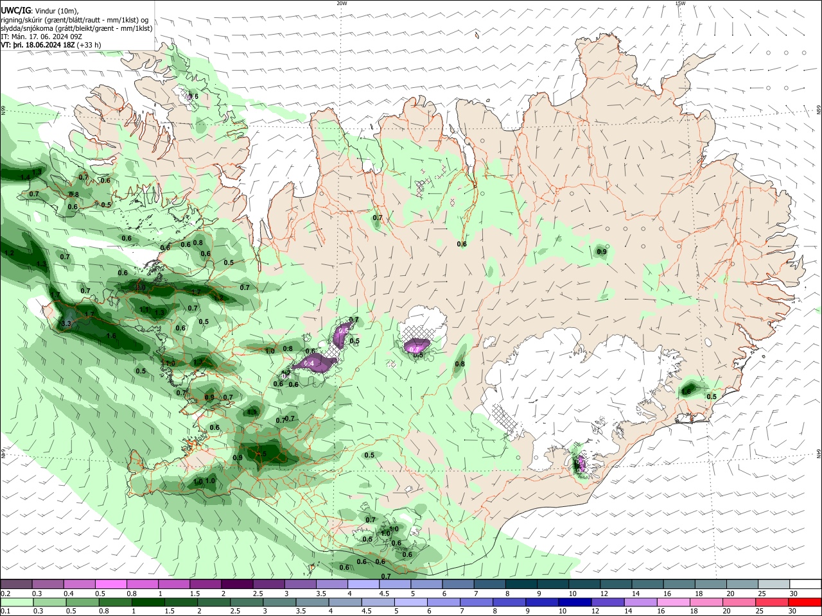Click the upper legend swatch between 1.5 and 2
Screen dimensions: 822x616
(x=205, y=585)
